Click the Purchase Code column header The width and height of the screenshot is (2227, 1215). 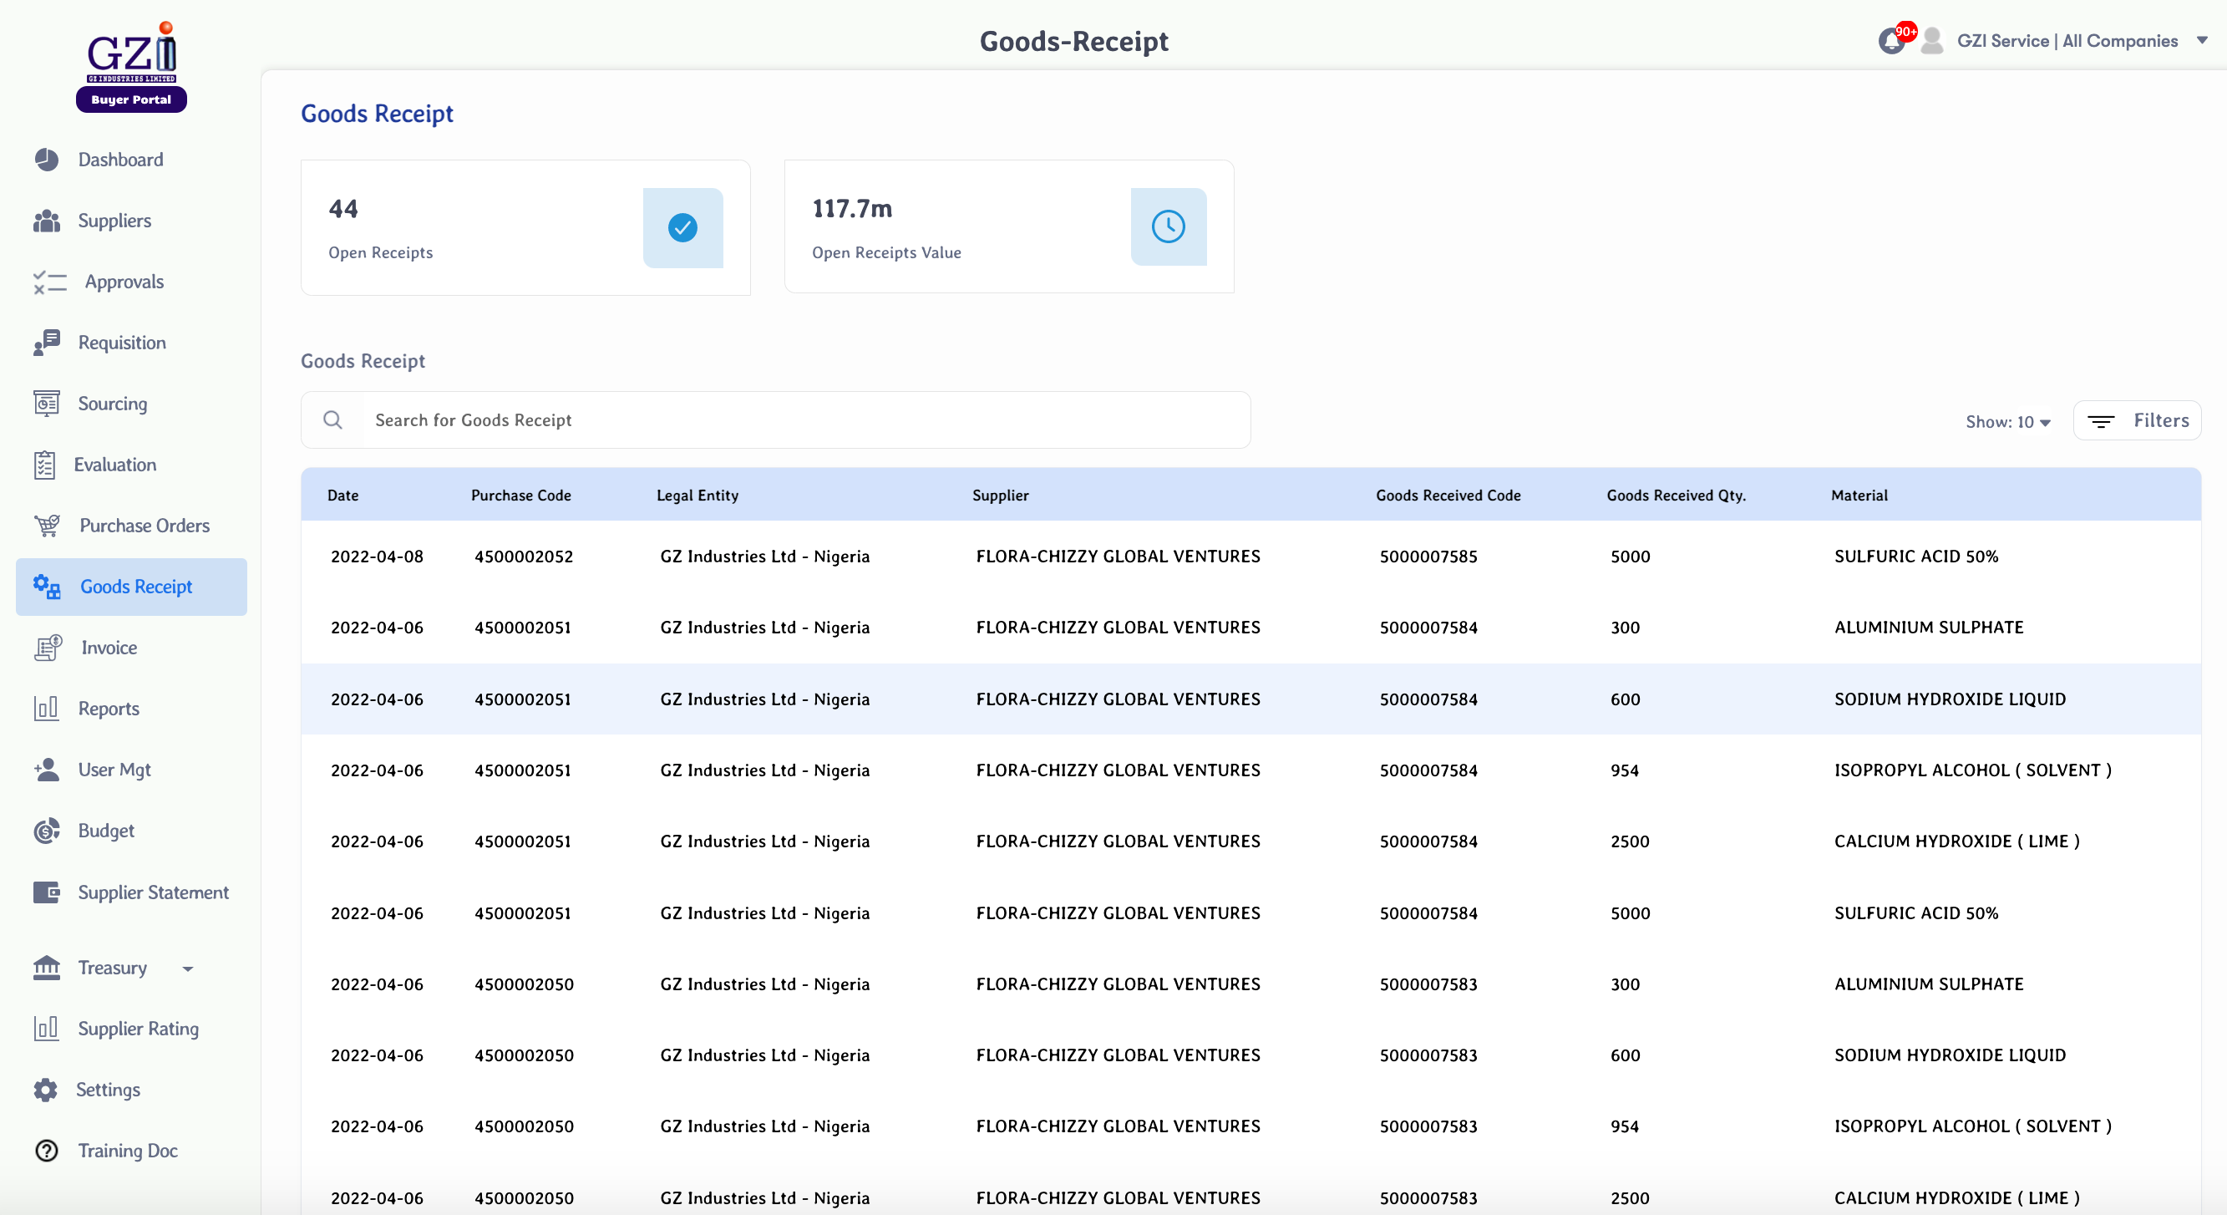[520, 495]
